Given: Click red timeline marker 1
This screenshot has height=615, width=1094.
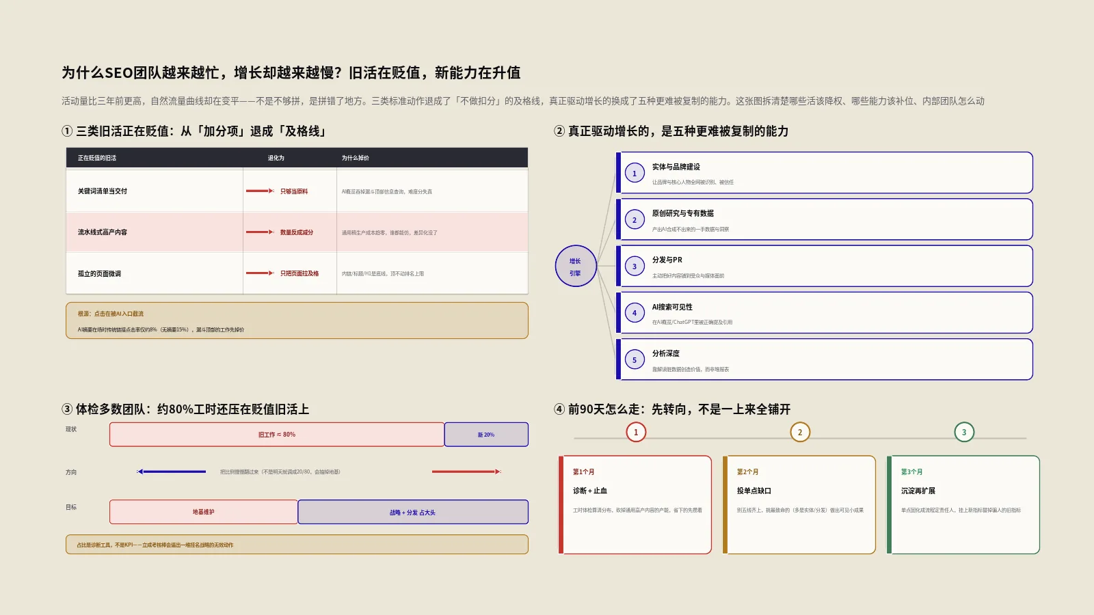Looking at the screenshot, I should click(x=636, y=432).
